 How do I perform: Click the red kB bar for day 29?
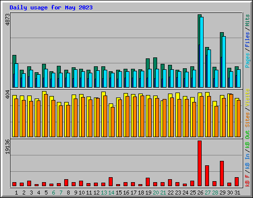pyautogui.click(x=222, y=174)
